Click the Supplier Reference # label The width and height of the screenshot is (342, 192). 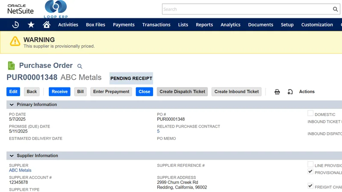click(x=181, y=166)
